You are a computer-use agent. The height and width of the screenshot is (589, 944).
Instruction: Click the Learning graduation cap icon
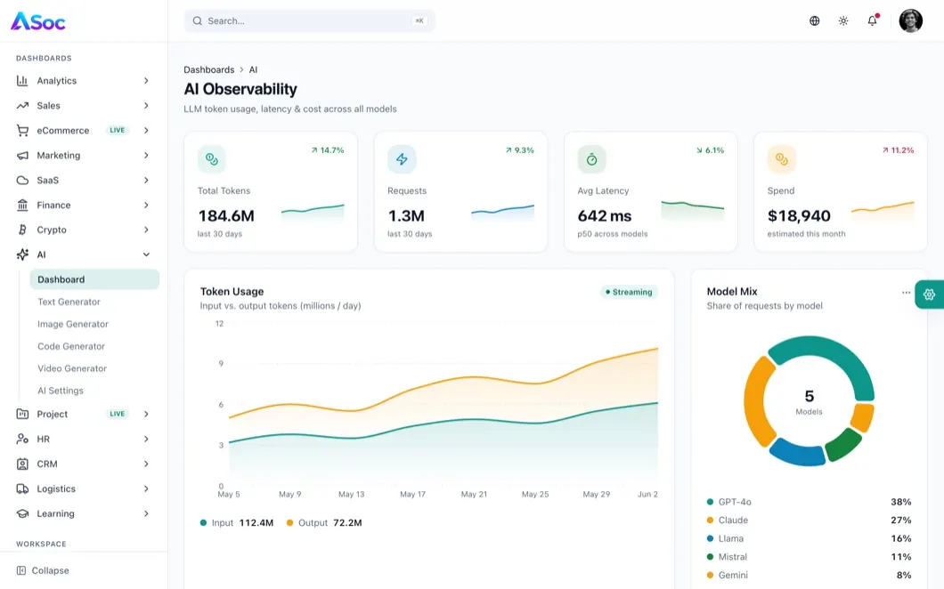pyautogui.click(x=22, y=513)
